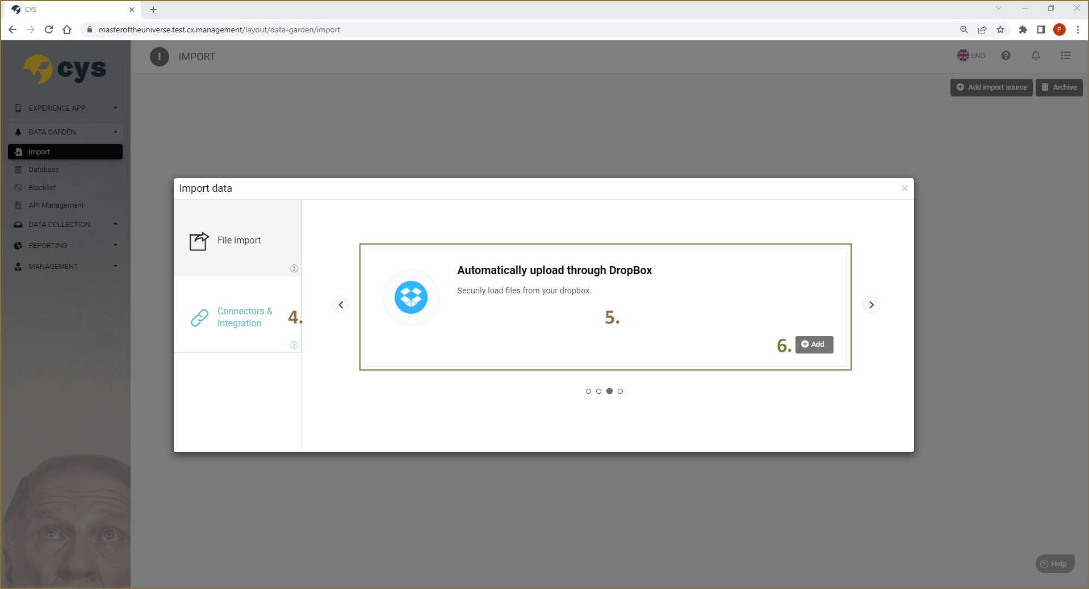Select second carousel page dot
Viewport: 1089px width, 589px height.
click(598, 391)
